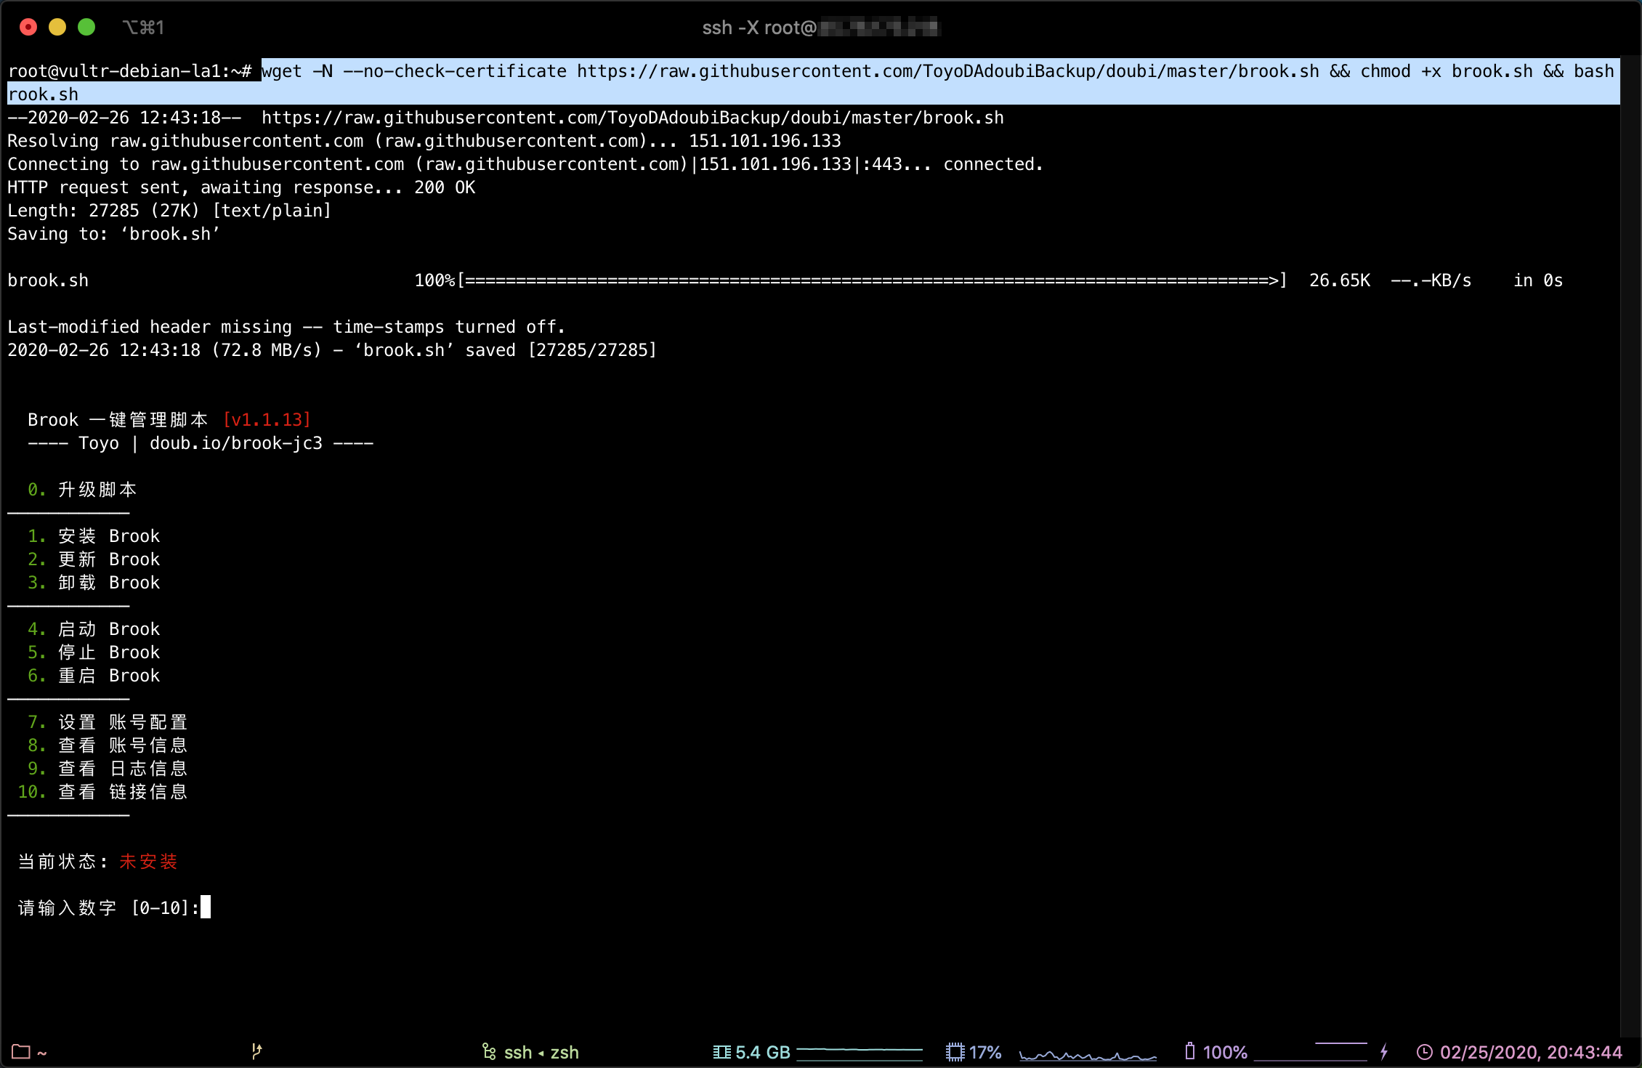Click menu option 2. 更新 Brook
This screenshot has height=1068, width=1642.
(94, 559)
